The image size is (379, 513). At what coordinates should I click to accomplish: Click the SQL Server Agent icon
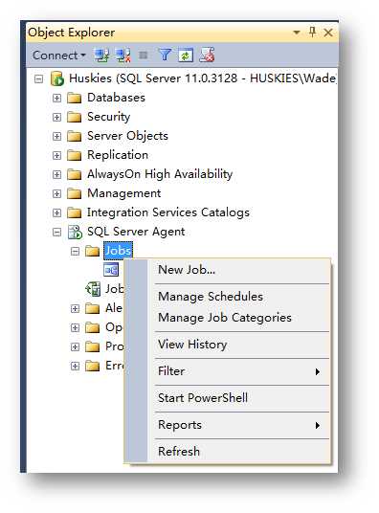point(75,232)
